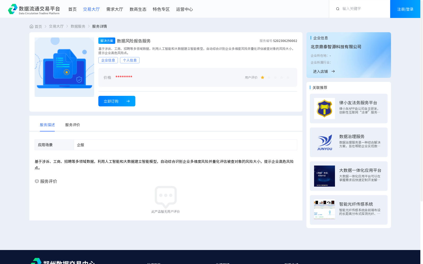
Task: Click the arrow next to 进入店铺
Action: [x=333, y=71]
